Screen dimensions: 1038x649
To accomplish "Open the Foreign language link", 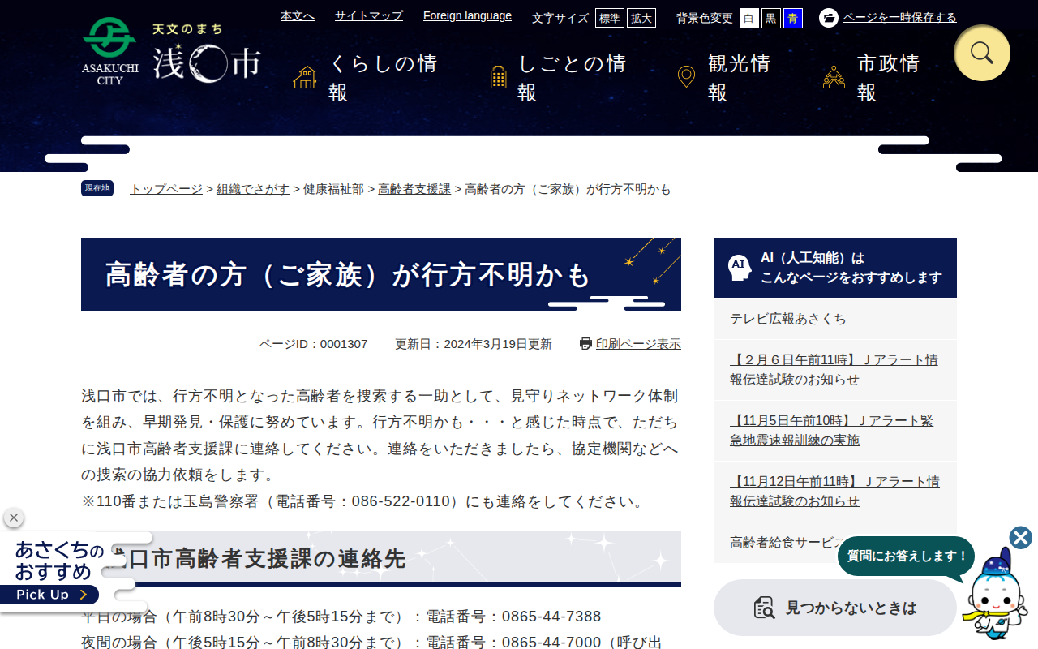I will point(467,15).
